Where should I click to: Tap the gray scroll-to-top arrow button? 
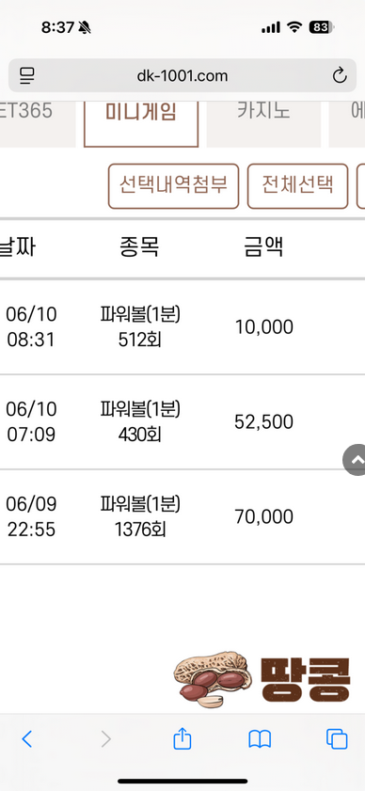click(355, 460)
